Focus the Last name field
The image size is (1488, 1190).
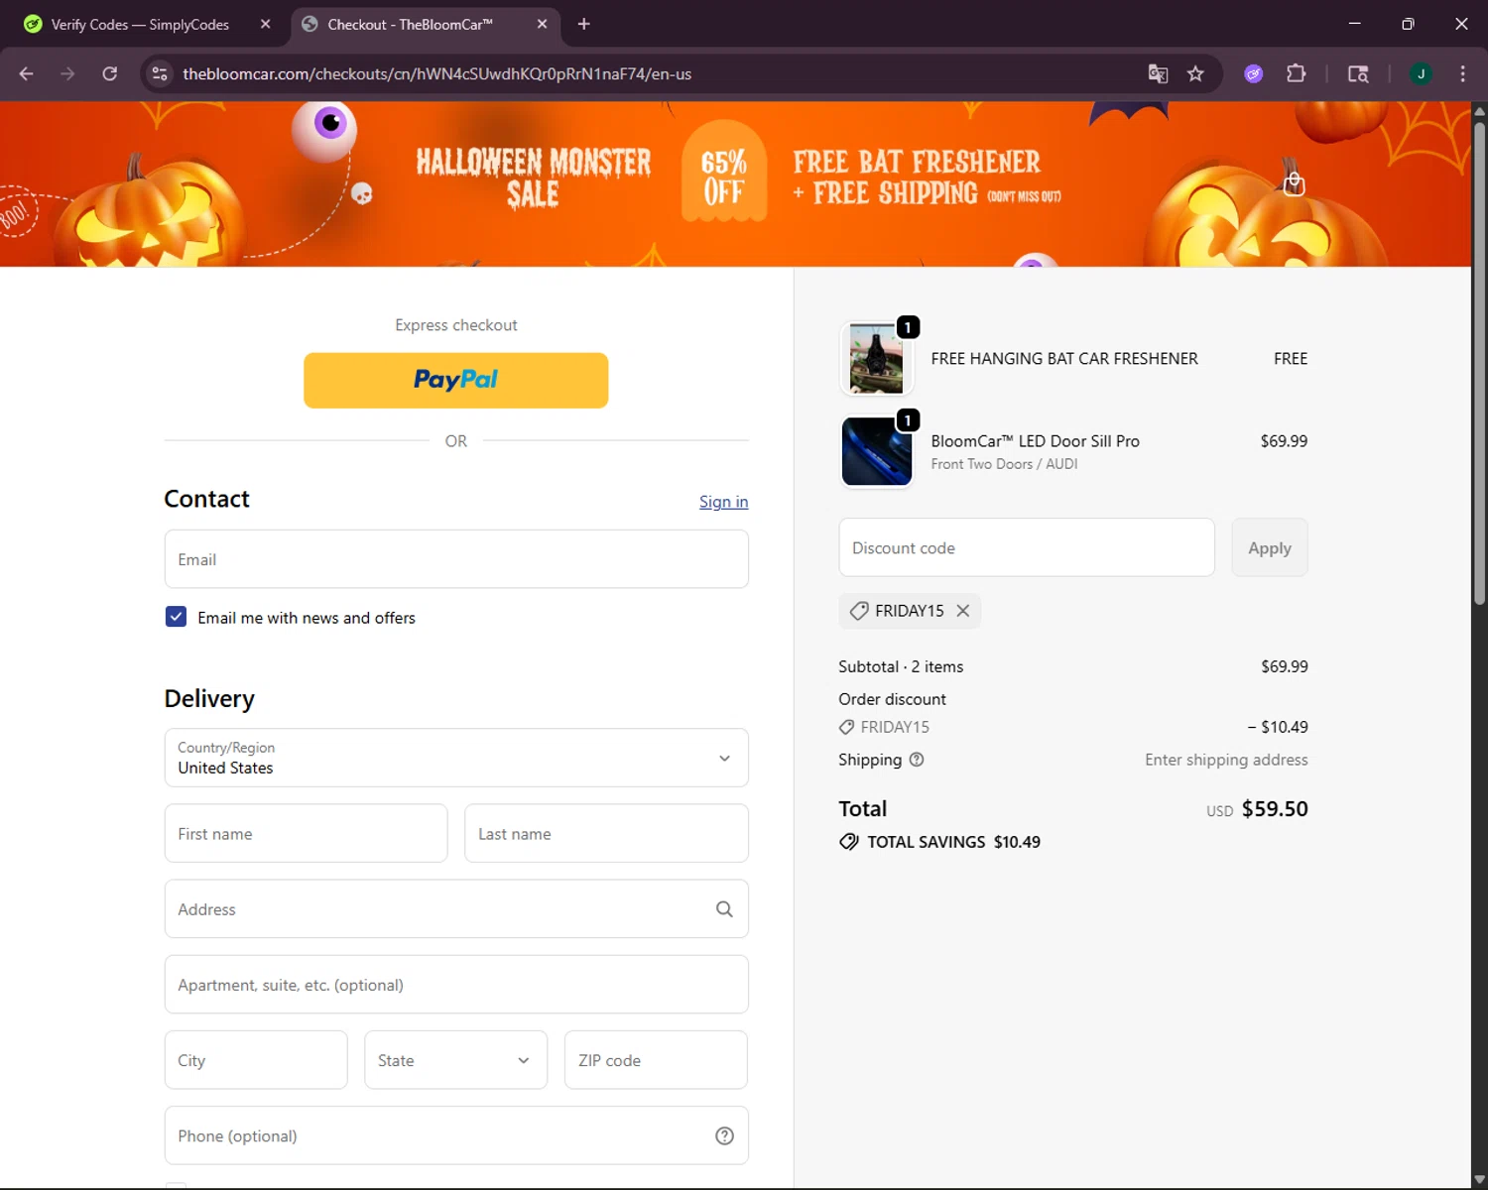(606, 834)
